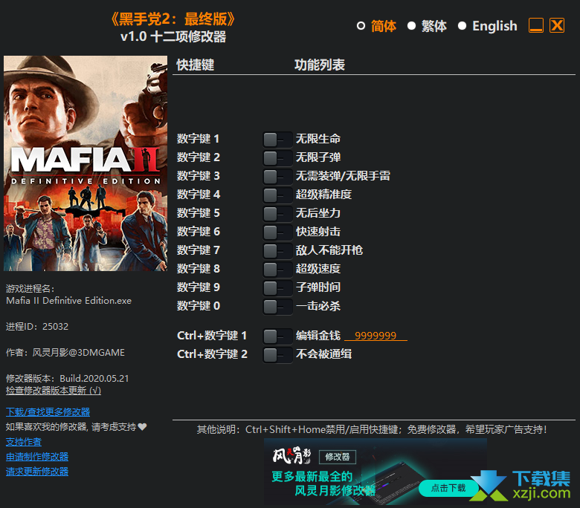Image resolution: width=580 pixels, height=508 pixels.
Task: Click the 数字键 7 hotkey label
Action: click(x=199, y=250)
